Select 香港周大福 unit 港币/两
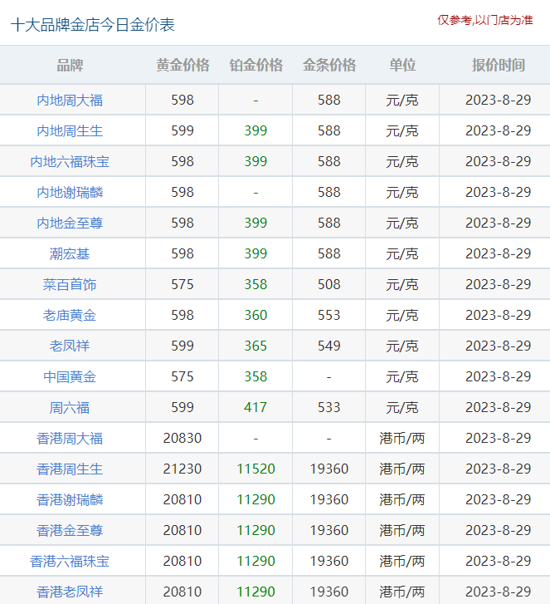This screenshot has width=550, height=604. click(x=402, y=439)
